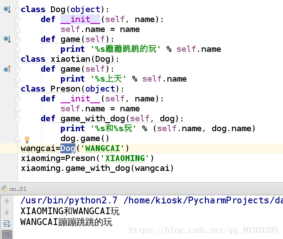Screen dimensions: 283x239
Task: Click the 'WANGCAI' string literal
Action: pyautogui.click(x=102, y=148)
